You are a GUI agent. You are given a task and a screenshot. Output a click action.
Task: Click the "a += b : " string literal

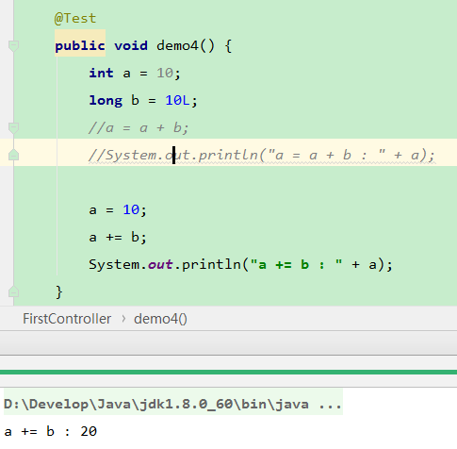coord(296,264)
